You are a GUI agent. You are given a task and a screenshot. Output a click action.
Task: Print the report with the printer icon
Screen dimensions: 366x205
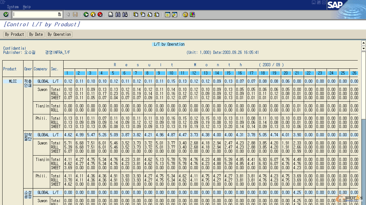click(x=111, y=15)
